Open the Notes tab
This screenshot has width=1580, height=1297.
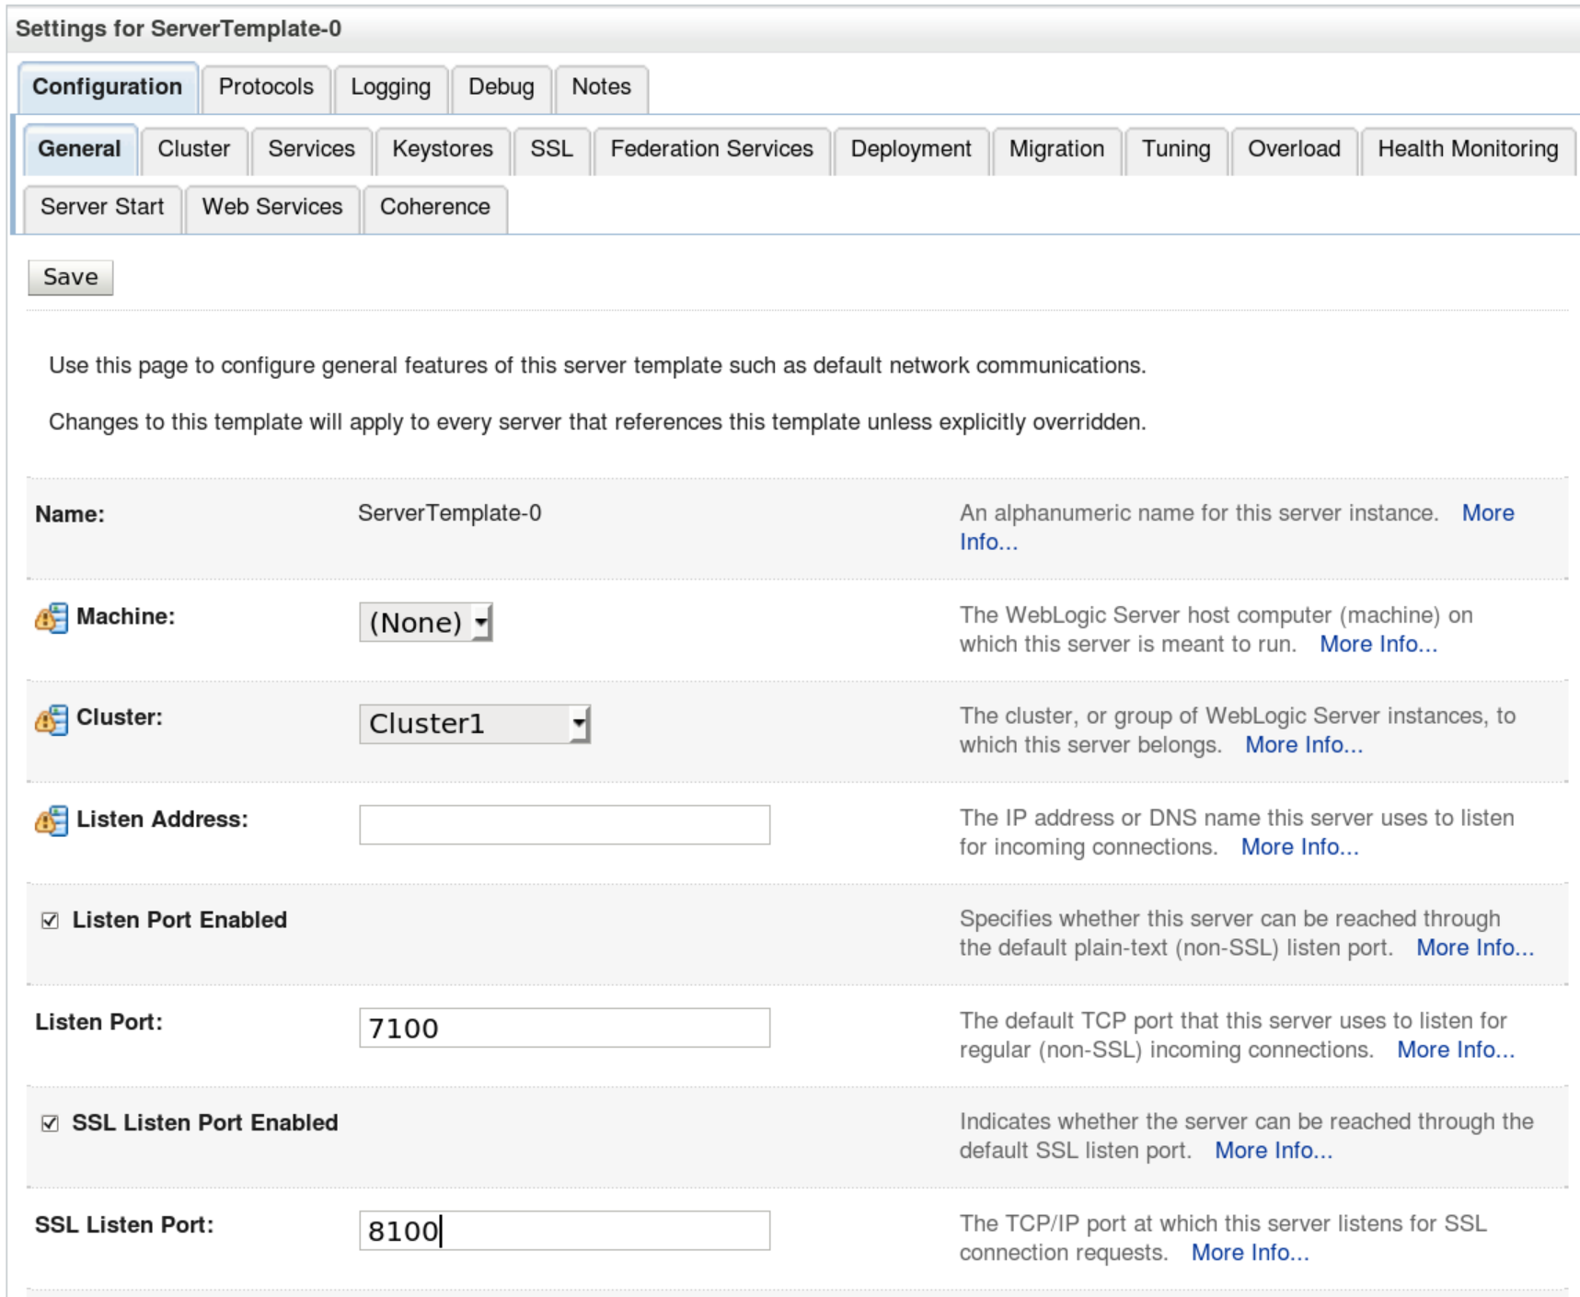point(602,87)
